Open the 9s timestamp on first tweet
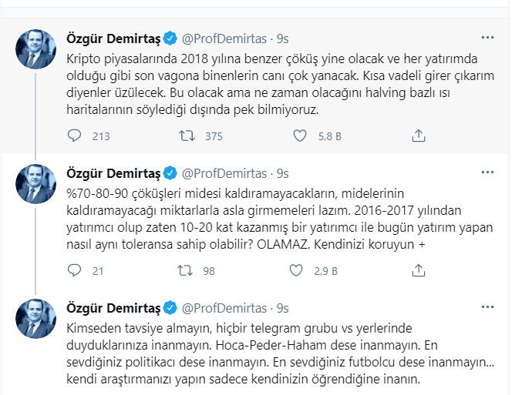 [x=282, y=38]
